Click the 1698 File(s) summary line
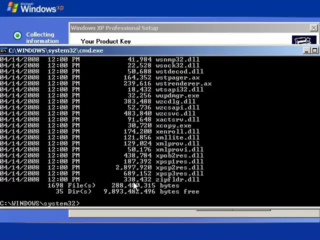 click(113, 185)
